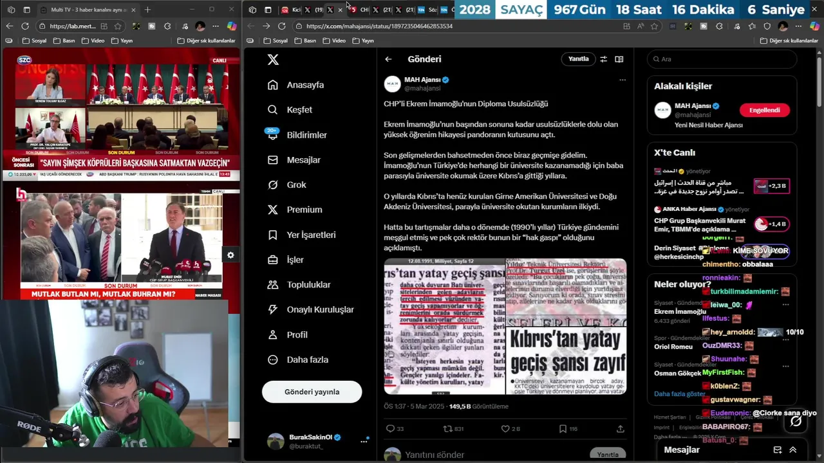
Task: Select the Halk TV live stream video
Action: 120,242
